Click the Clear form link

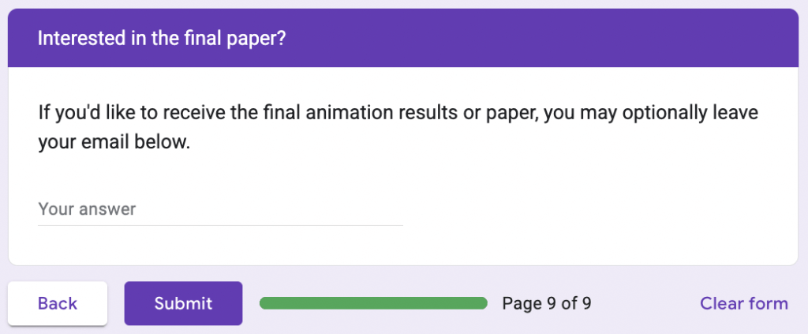743,303
